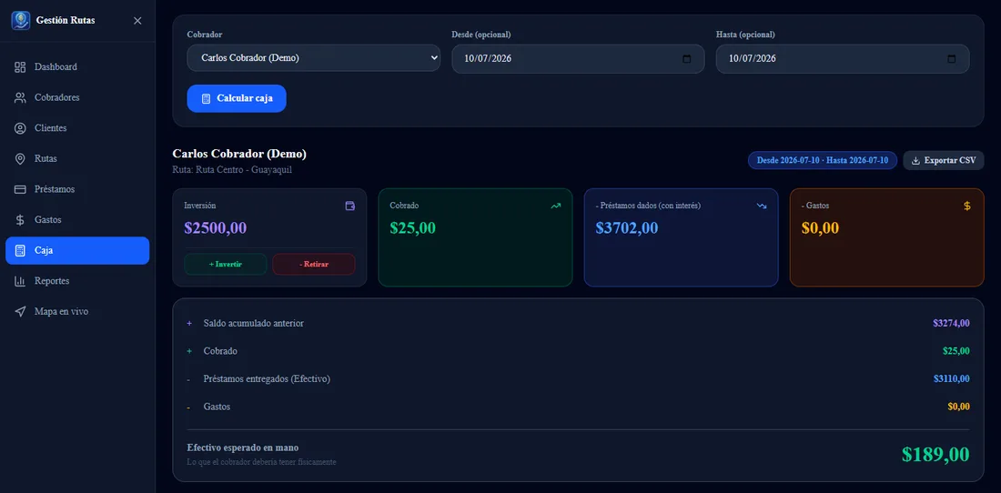
Task: Open the Reportes menu item
Action: point(77,281)
